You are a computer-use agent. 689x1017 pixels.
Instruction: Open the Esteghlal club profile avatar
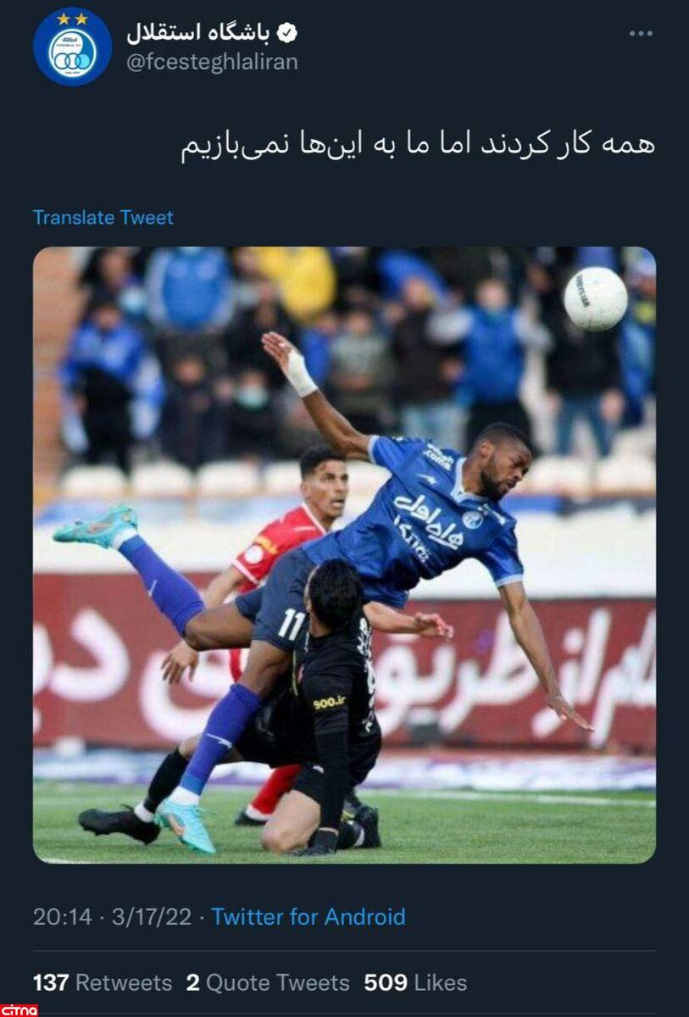click(x=72, y=47)
